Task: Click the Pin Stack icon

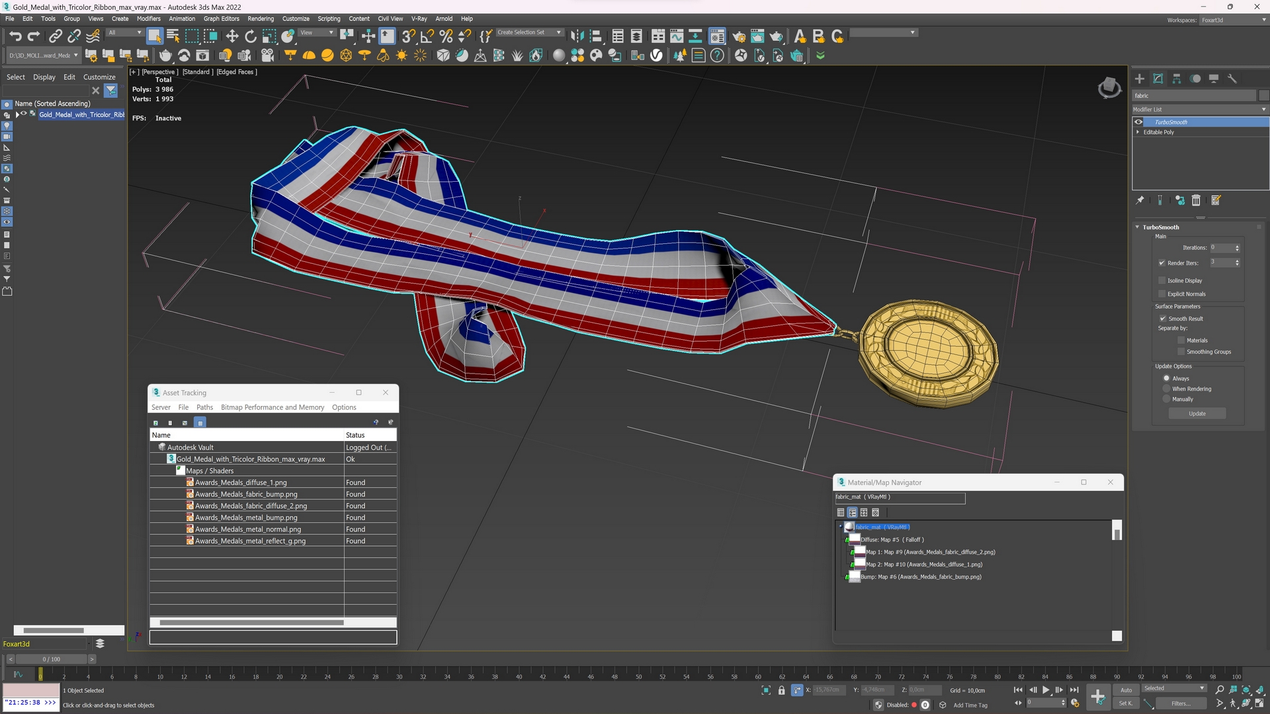Action: pos(1140,200)
